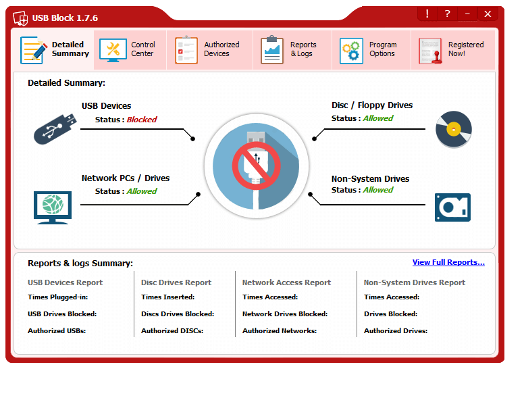Viewport: 524px width, 398px height.
Task: Go to the Authorized Devices tab
Action: tap(209, 50)
